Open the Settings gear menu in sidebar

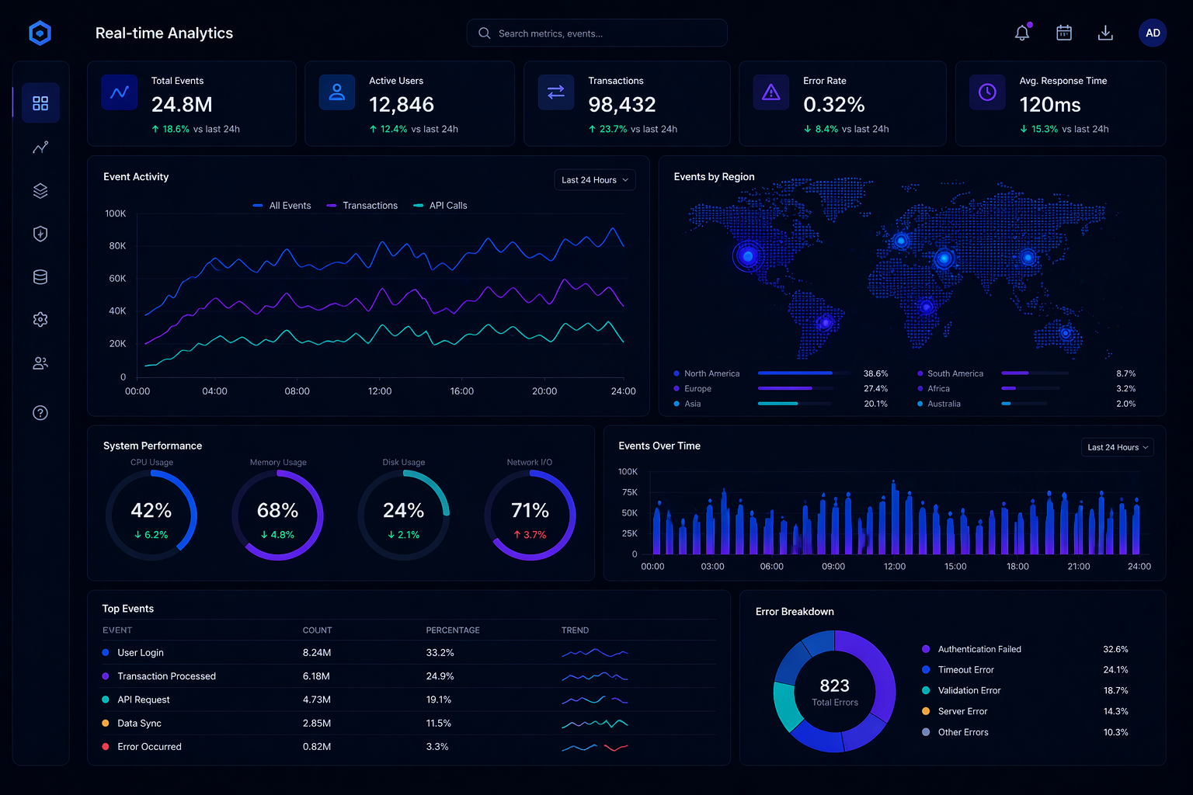[40, 319]
